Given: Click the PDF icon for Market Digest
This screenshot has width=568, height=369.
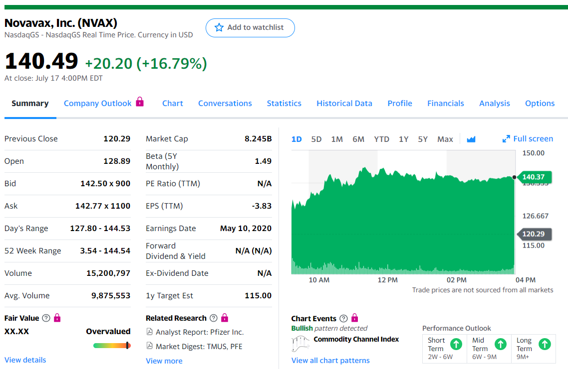Looking at the screenshot, I should (x=149, y=346).
